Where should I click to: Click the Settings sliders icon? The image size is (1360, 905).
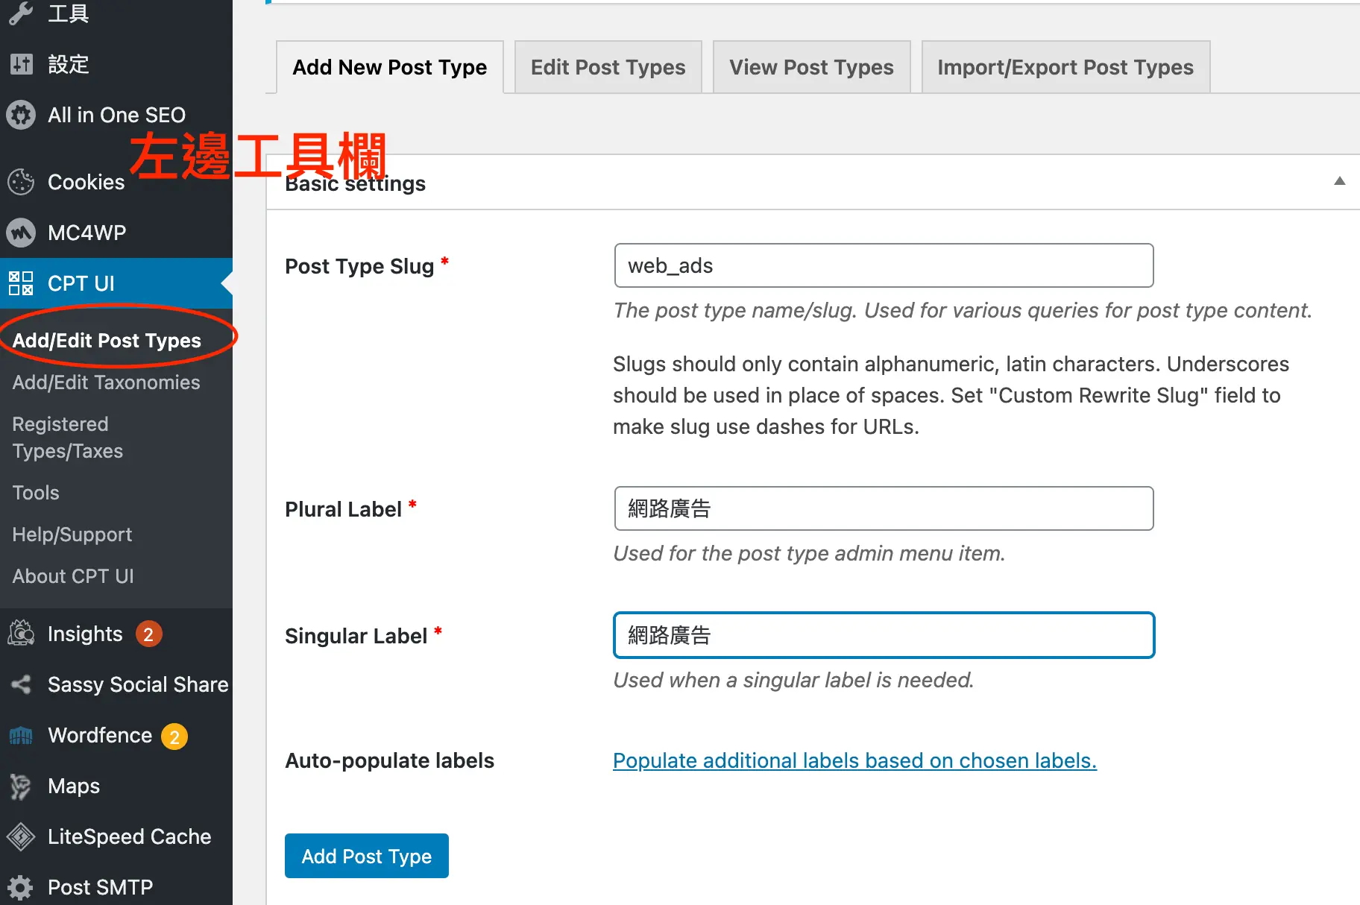point(21,64)
